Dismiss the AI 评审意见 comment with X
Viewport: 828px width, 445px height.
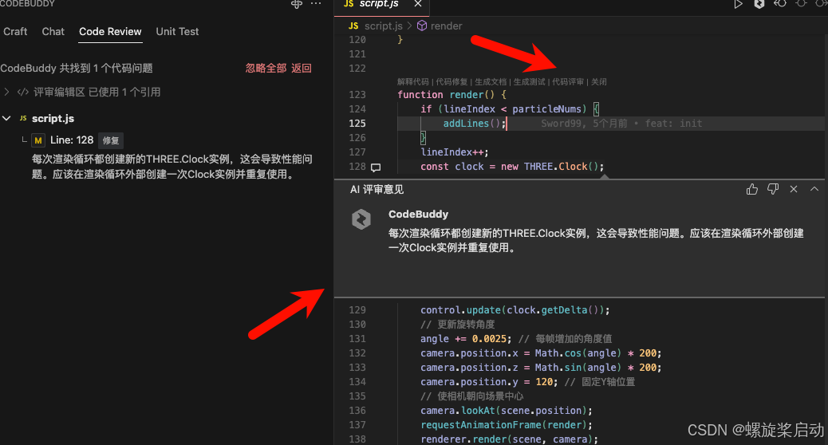click(794, 189)
